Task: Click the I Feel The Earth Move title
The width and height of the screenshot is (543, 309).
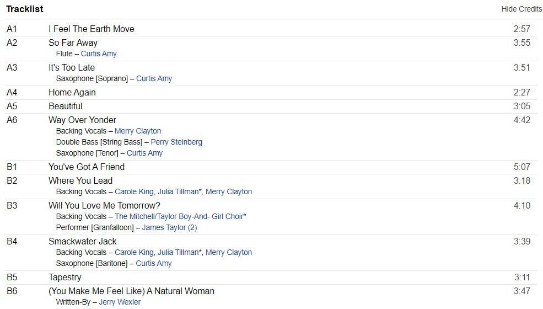Action: click(x=91, y=29)
